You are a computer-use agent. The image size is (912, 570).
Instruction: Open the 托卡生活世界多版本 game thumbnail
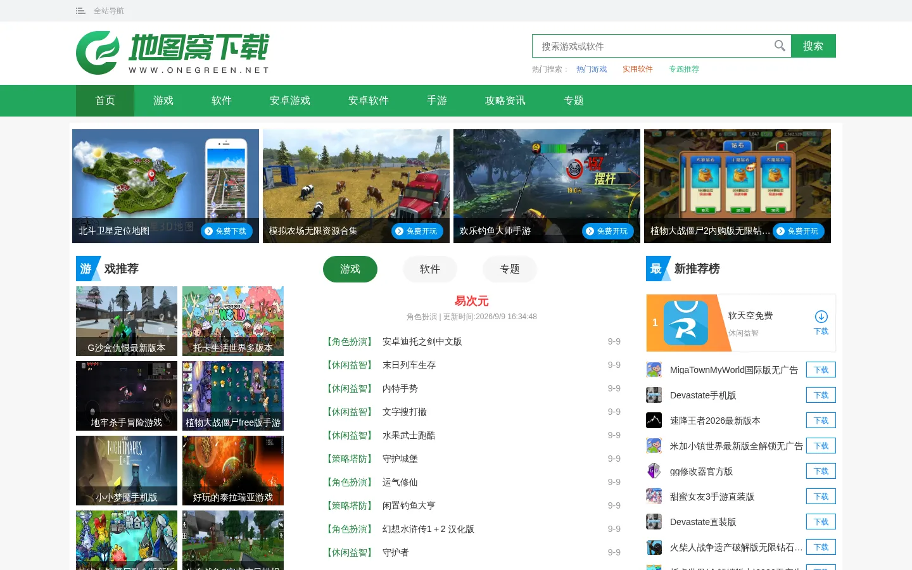(x=233, y=321)
